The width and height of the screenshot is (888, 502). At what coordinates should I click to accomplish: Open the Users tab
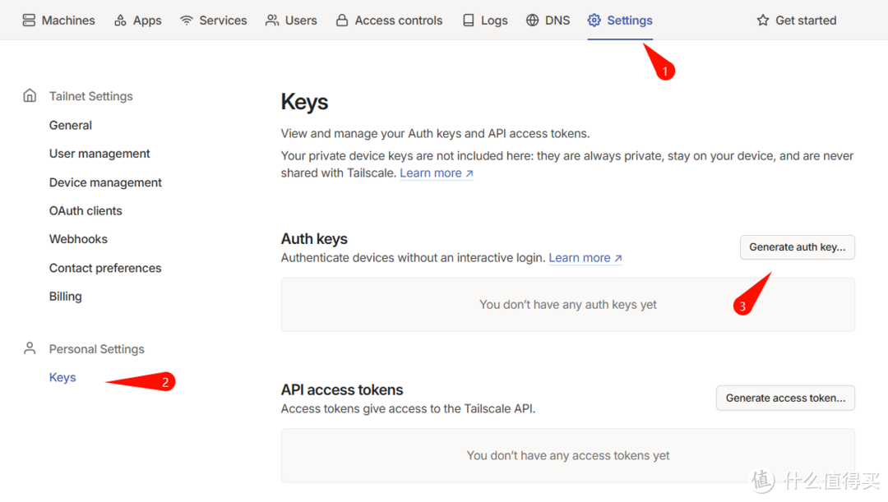coord(291,21)
